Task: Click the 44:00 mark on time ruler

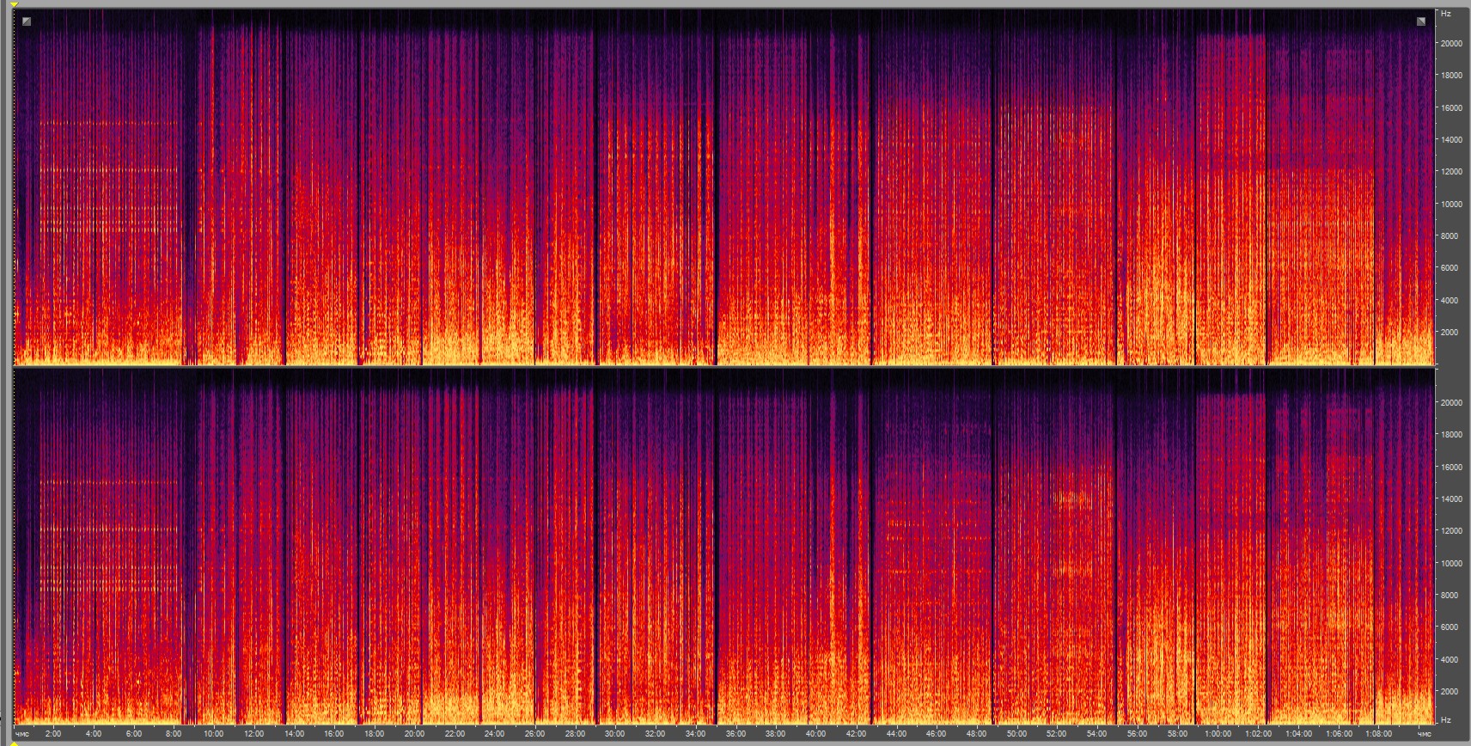Action: coord(896,734)
